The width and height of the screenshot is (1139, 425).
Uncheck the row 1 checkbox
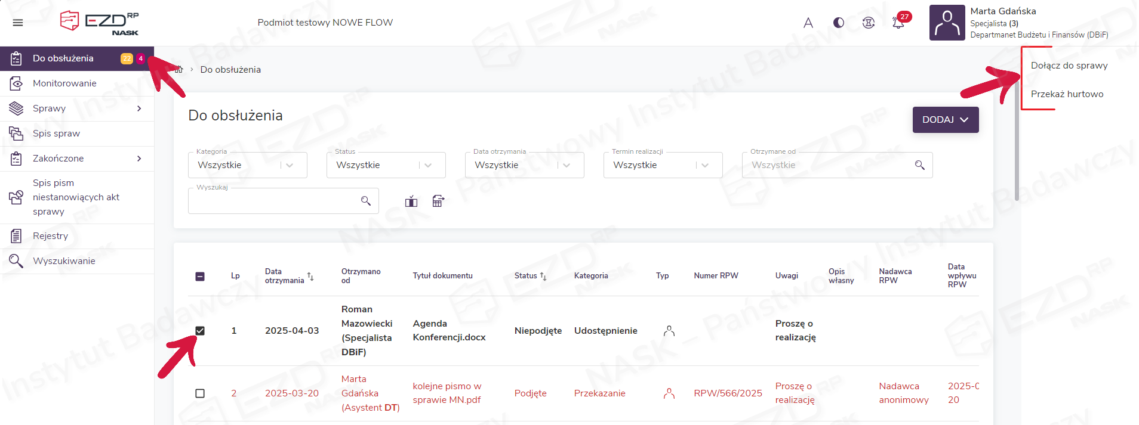(200, 331)
